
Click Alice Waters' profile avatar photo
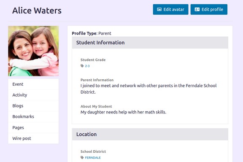pyautogui.click(x=33, y=51)
